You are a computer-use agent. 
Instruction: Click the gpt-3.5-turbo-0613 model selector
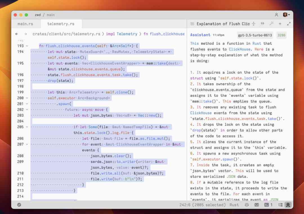pyautogui.click(x=255, y=35)
